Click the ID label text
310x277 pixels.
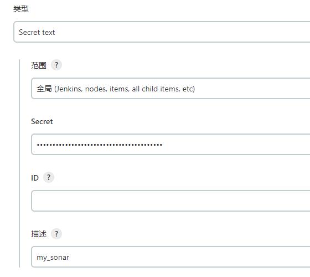coord(35,178)
